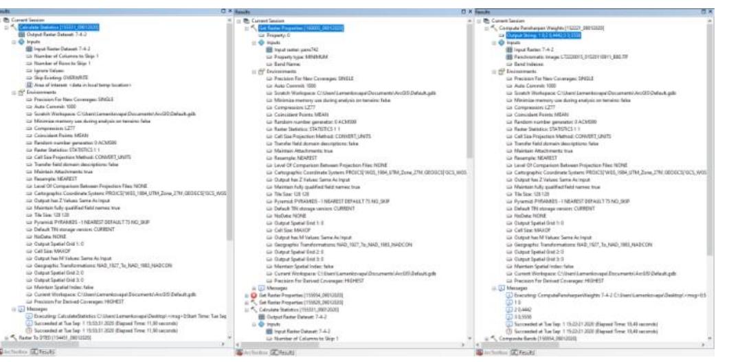Collapse Environments node in right panel
Screen dimensions: 740x362
coord(495,71)
